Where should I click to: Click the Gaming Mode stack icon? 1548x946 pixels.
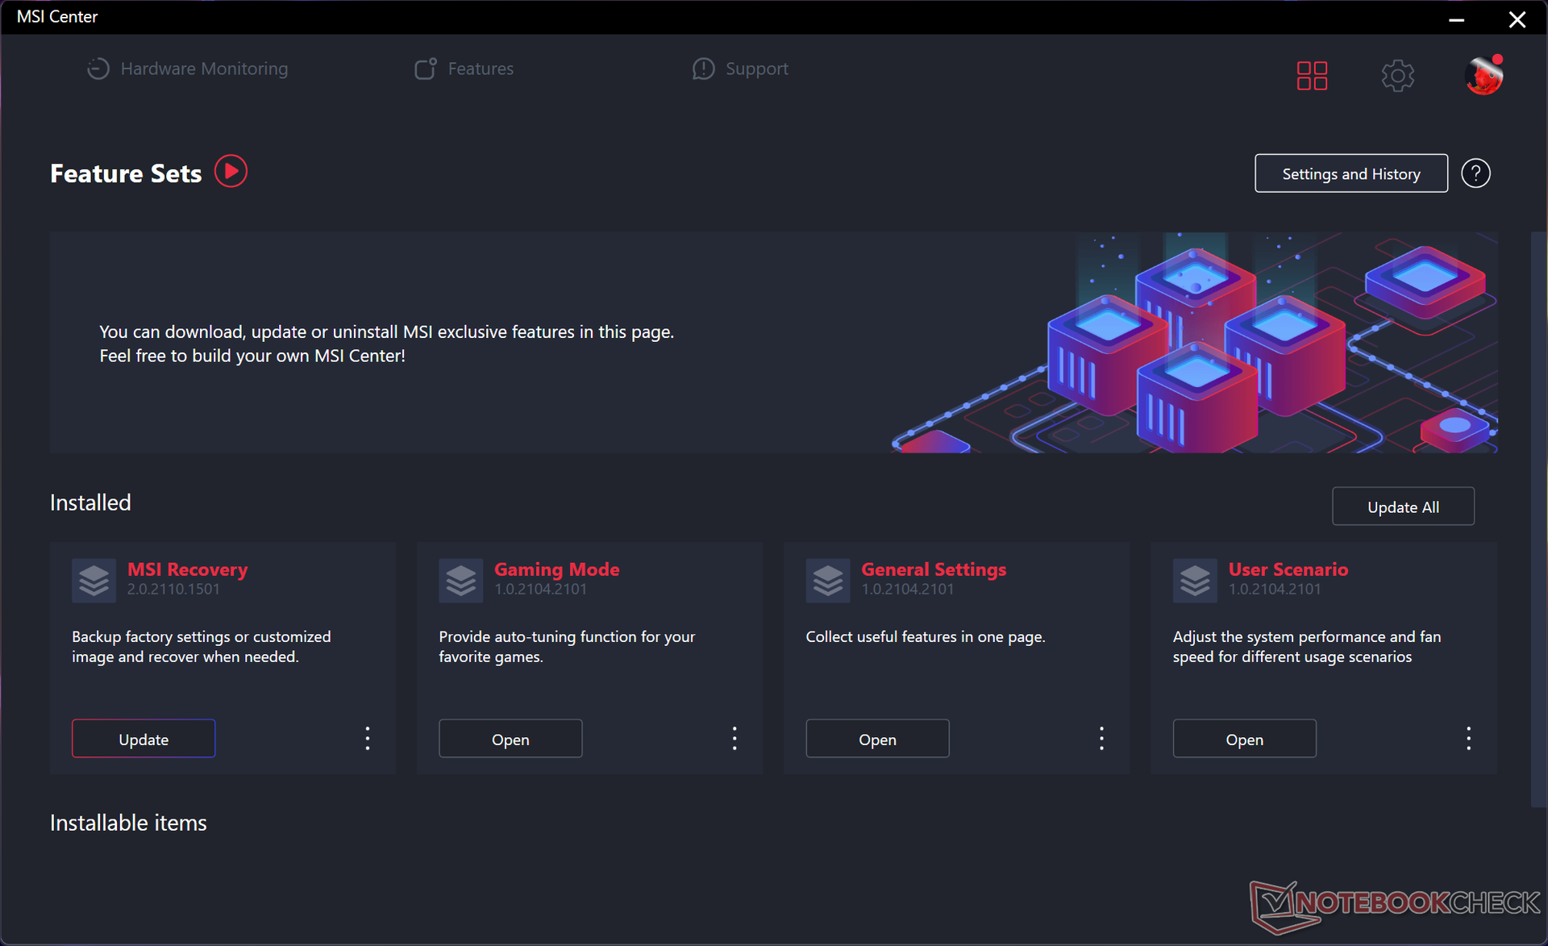tap(460, 580)
